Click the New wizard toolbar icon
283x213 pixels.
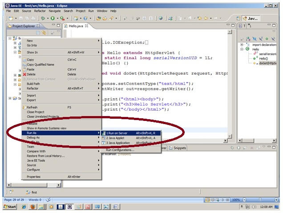pyautogui.click(x=11, y=18)
